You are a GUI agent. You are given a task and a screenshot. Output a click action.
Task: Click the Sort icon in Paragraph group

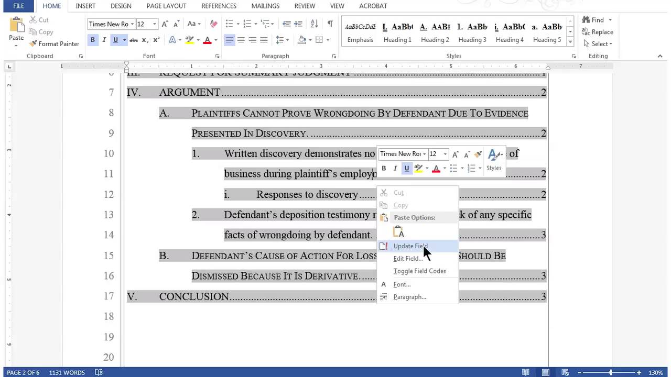315,24
